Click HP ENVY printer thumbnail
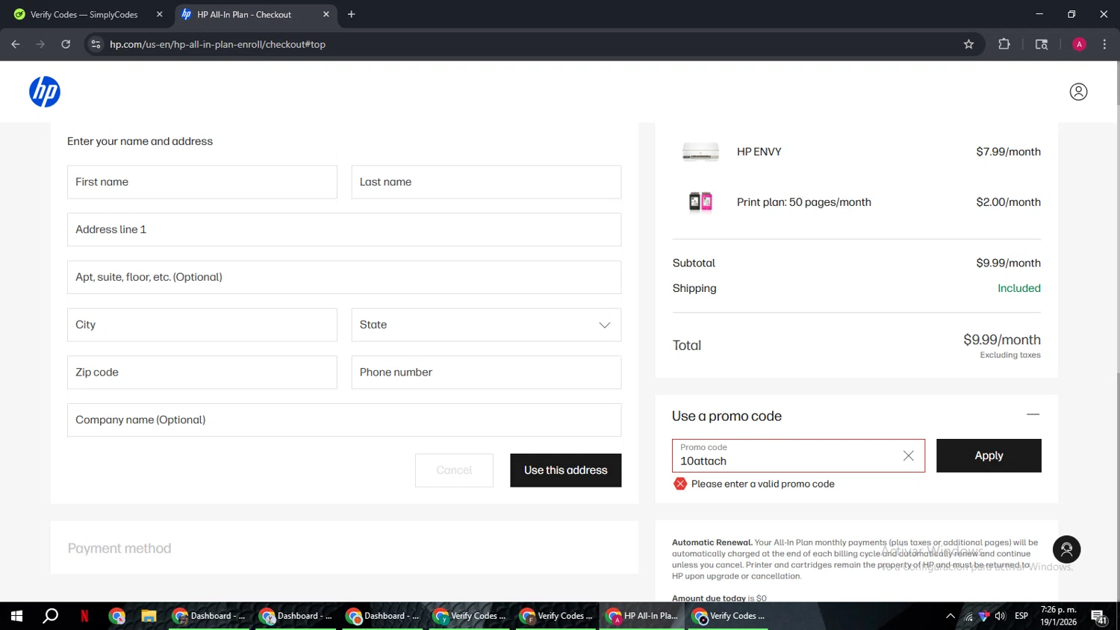1120x630 pixels. click(x=700, y=152)
